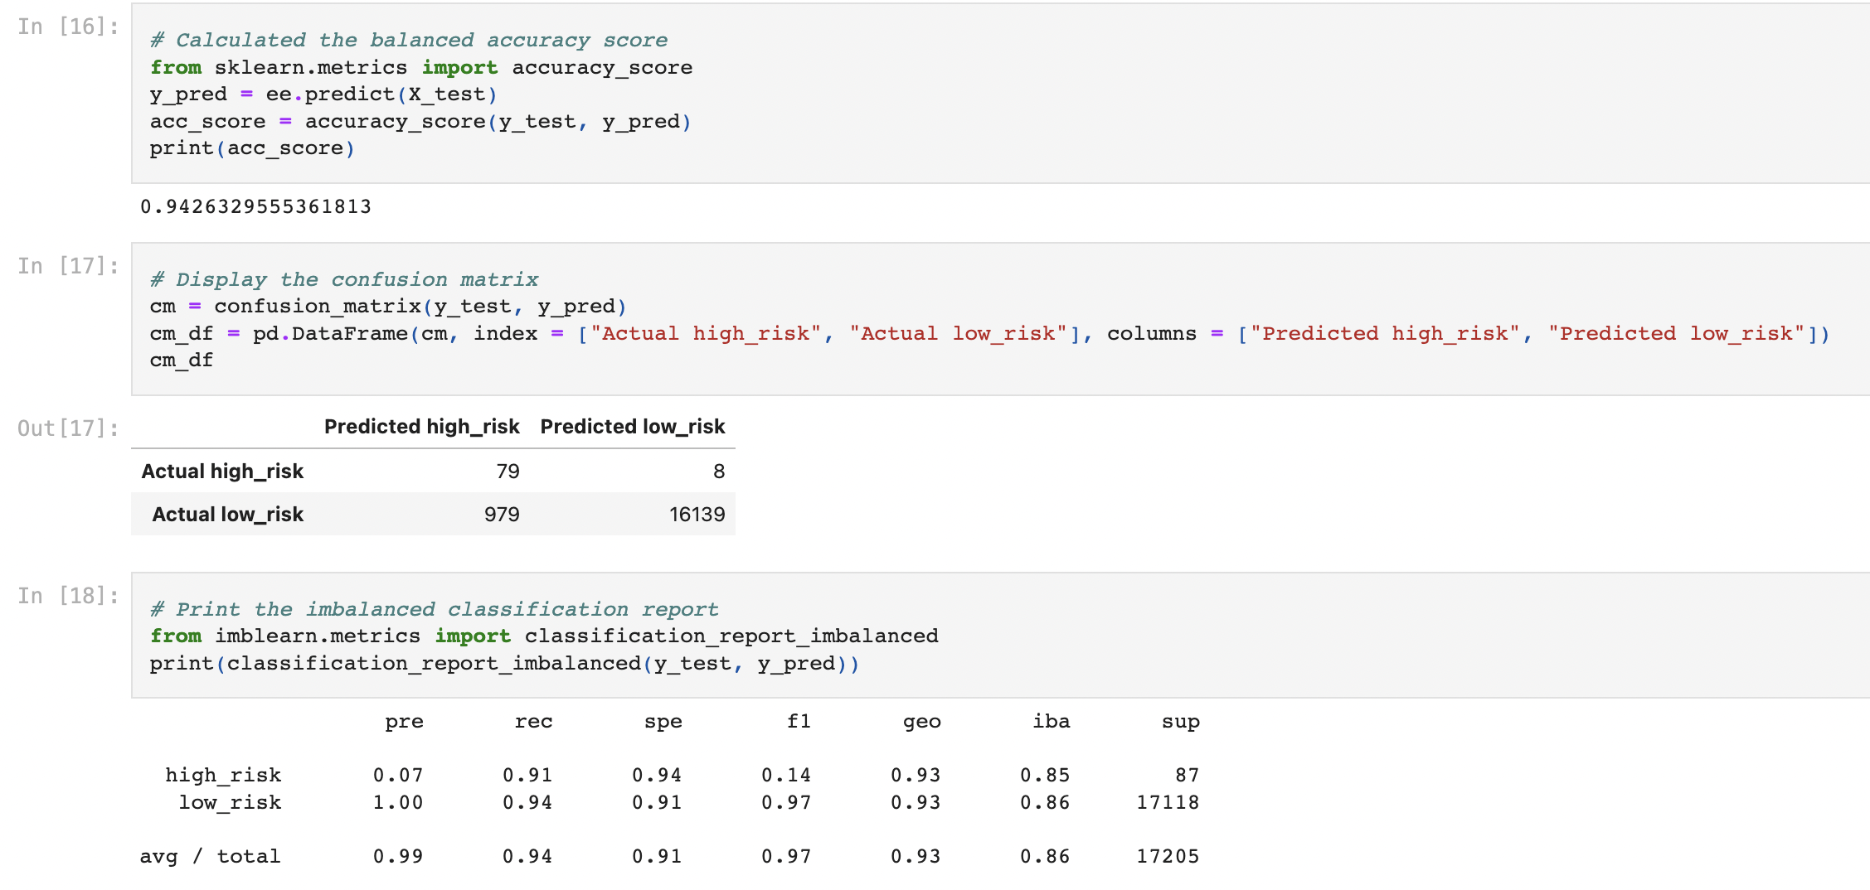Click low_risk precision value 1.00

pos(398,802)
